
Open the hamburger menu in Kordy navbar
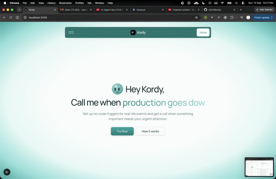pos(71,33)
